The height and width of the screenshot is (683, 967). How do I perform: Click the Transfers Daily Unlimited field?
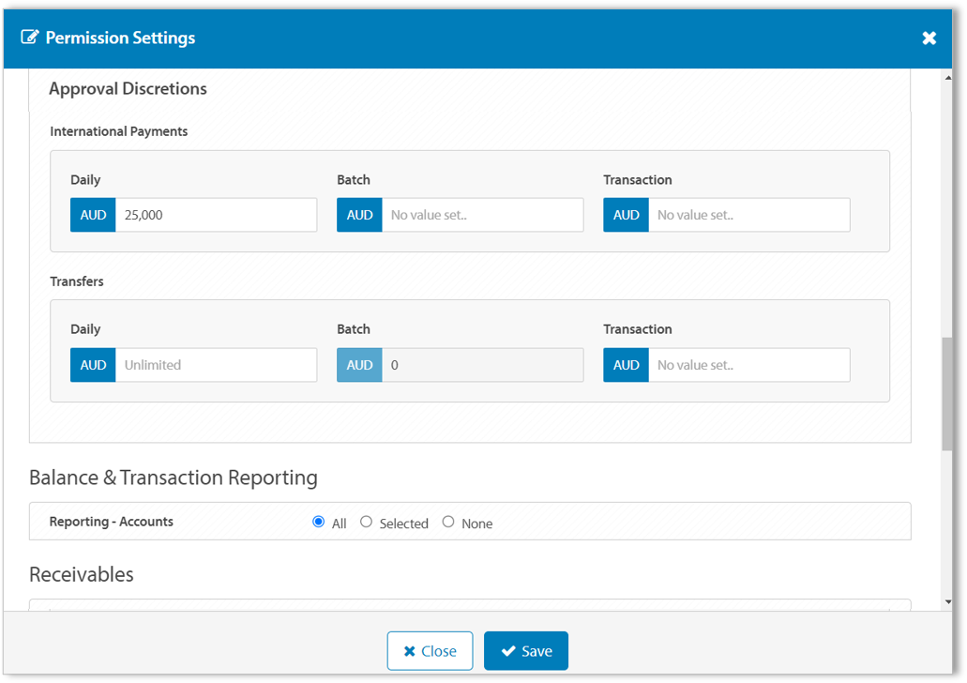pyautogui.click(x=216, y=365)
